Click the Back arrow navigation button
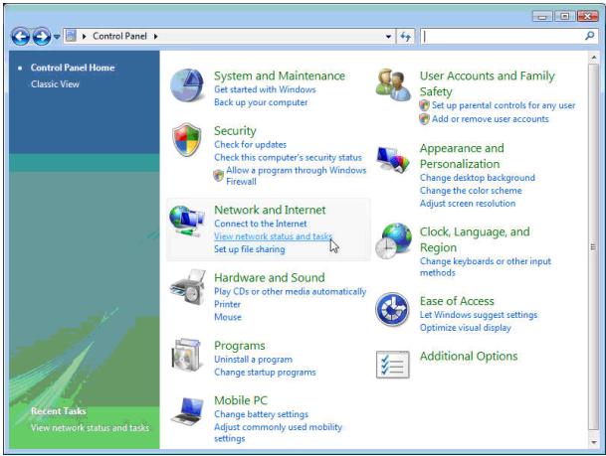Viewport: 606px width, 456px height. pos(21,37)
